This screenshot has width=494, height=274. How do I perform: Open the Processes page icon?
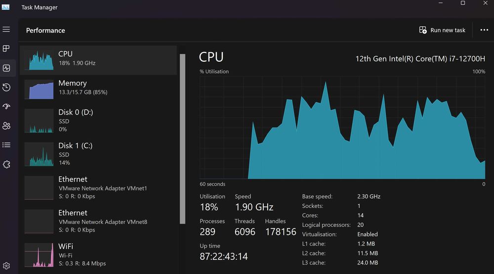click(x=6, y=48)
